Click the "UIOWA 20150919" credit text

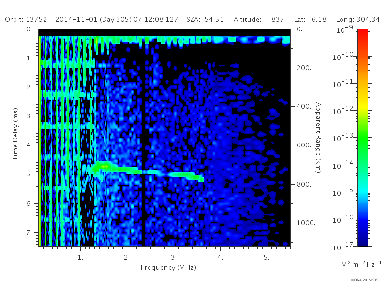[365, 280]
